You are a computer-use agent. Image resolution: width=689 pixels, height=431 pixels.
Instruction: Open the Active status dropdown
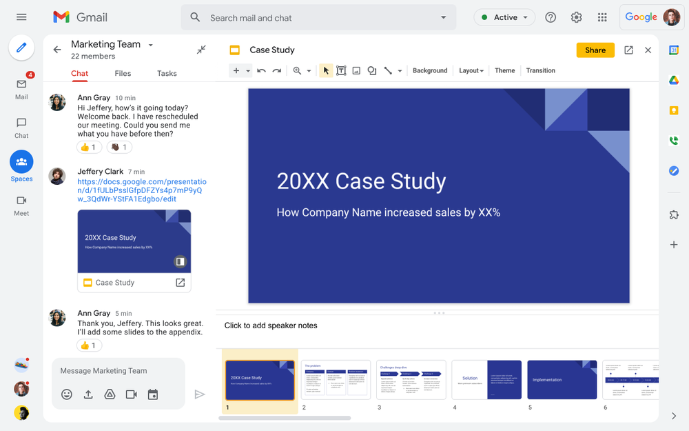(504, 17)
